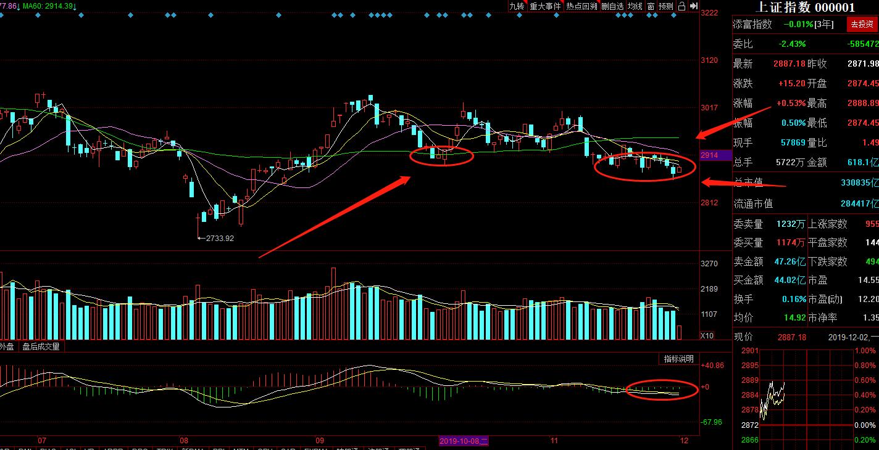Click the date 2019-12-02 in the panel

click(x=849, y=337)
